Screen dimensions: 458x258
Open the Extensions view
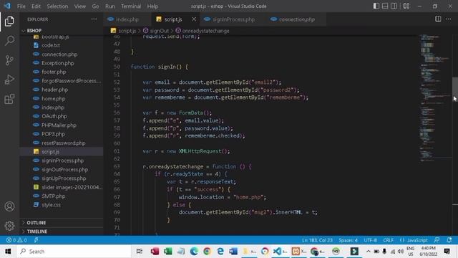click(9, 99)
